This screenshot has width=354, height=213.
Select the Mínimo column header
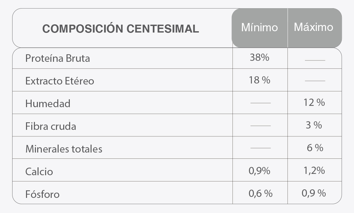[259, 28]
